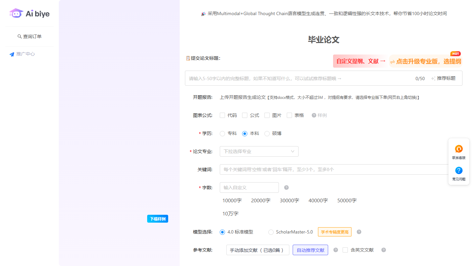The width and height of the screenshot is (473, 266).
Task: Click the party icon in top announcement
Action: 203,14
